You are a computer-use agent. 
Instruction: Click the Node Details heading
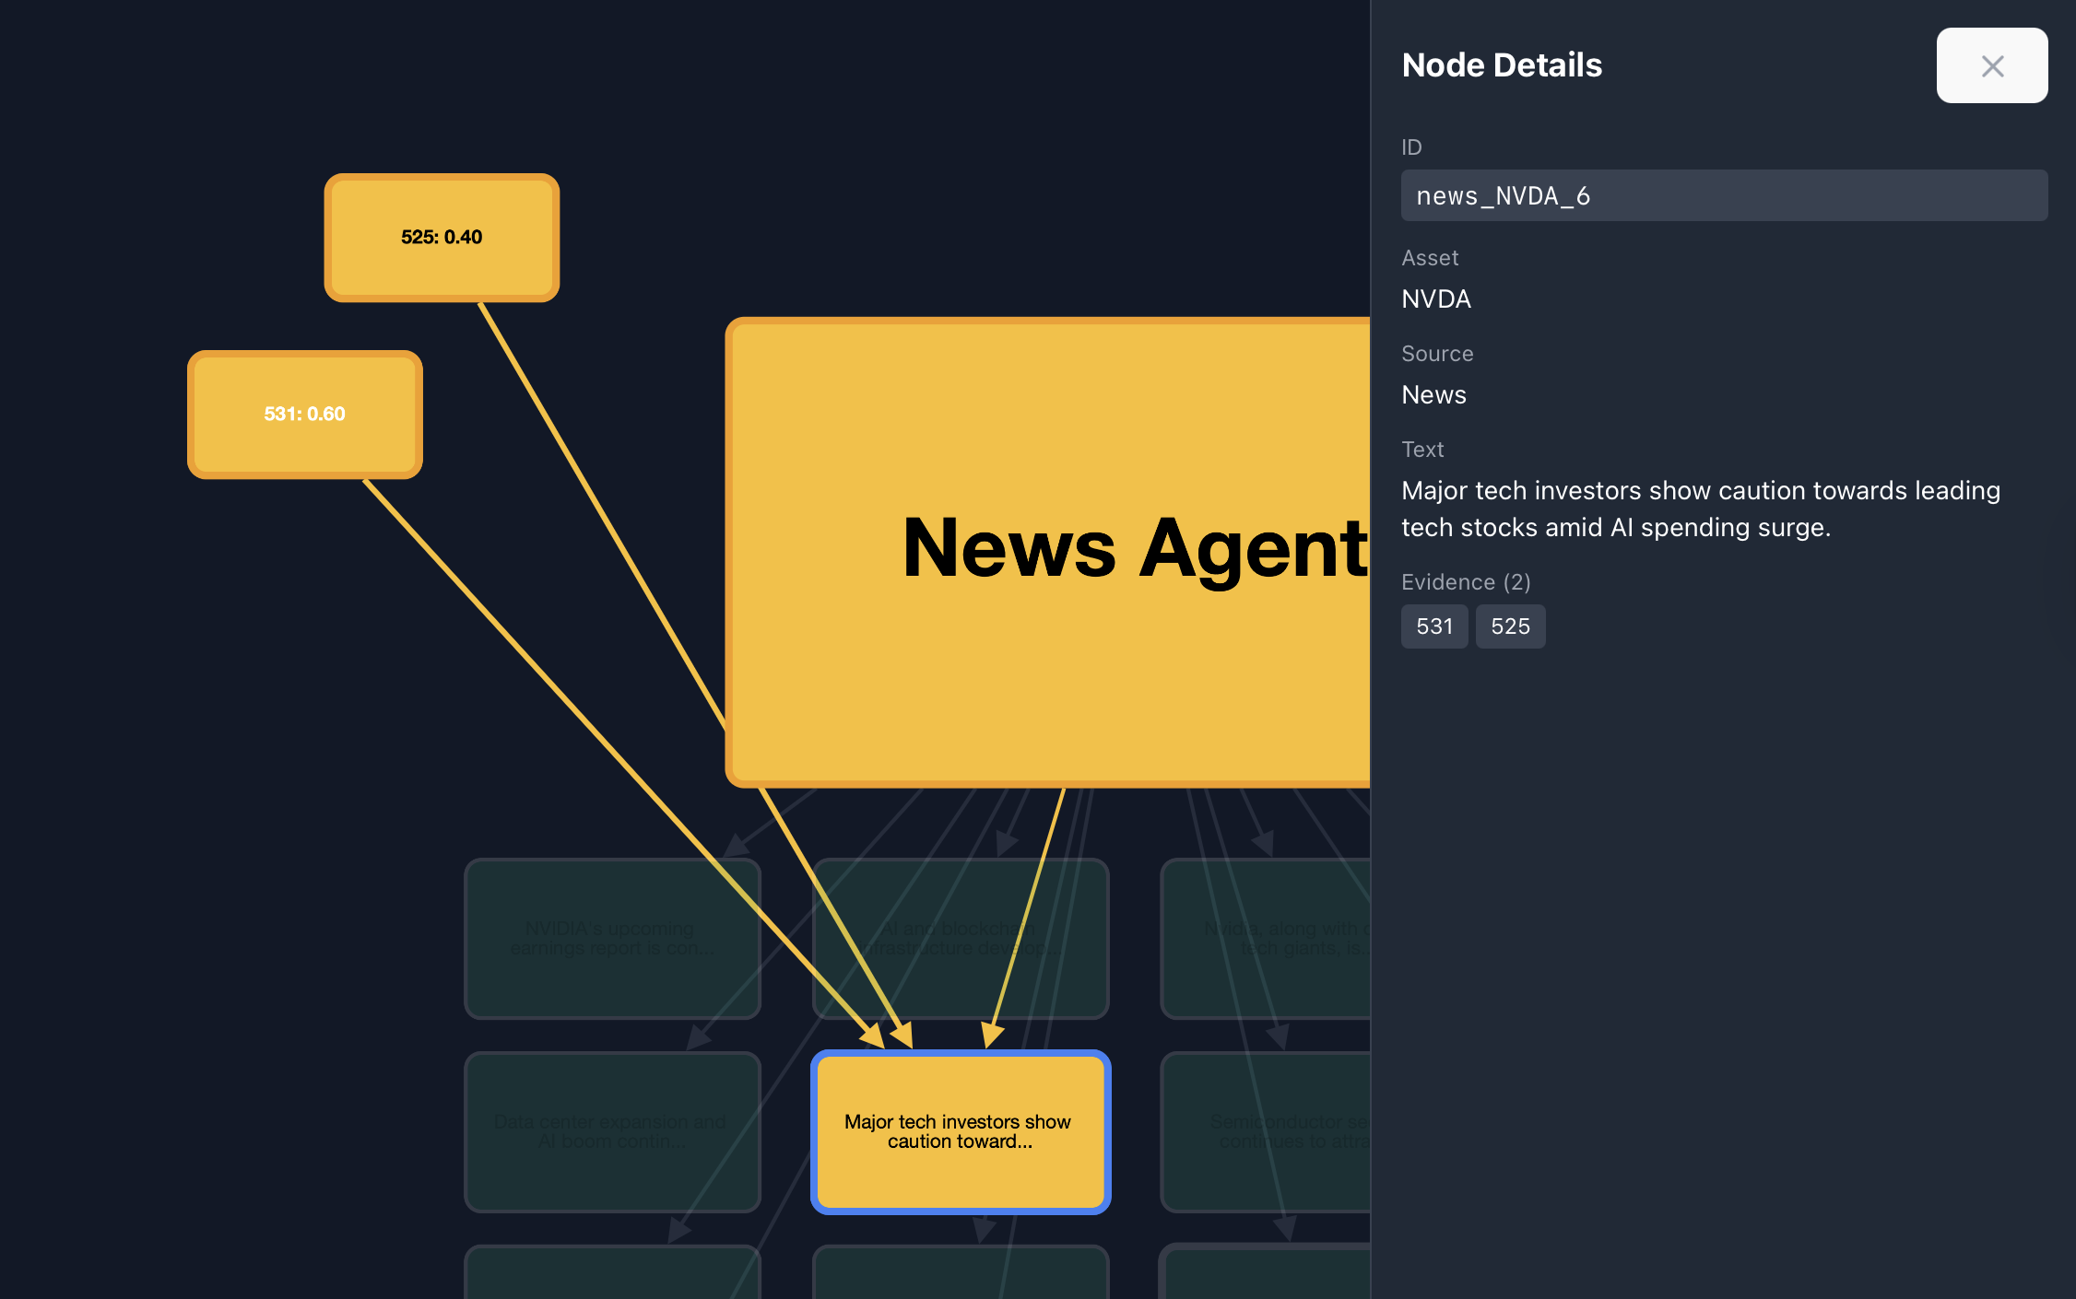(x=1501, y=65)
